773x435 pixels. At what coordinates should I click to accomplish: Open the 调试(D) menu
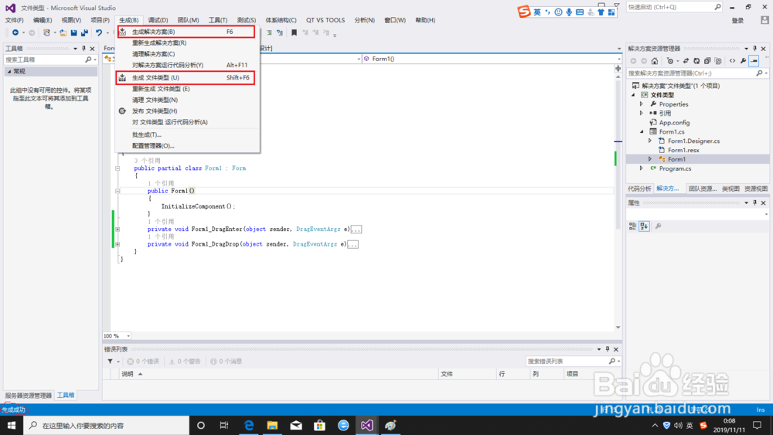pyautogui.click(x=158, y=20)
